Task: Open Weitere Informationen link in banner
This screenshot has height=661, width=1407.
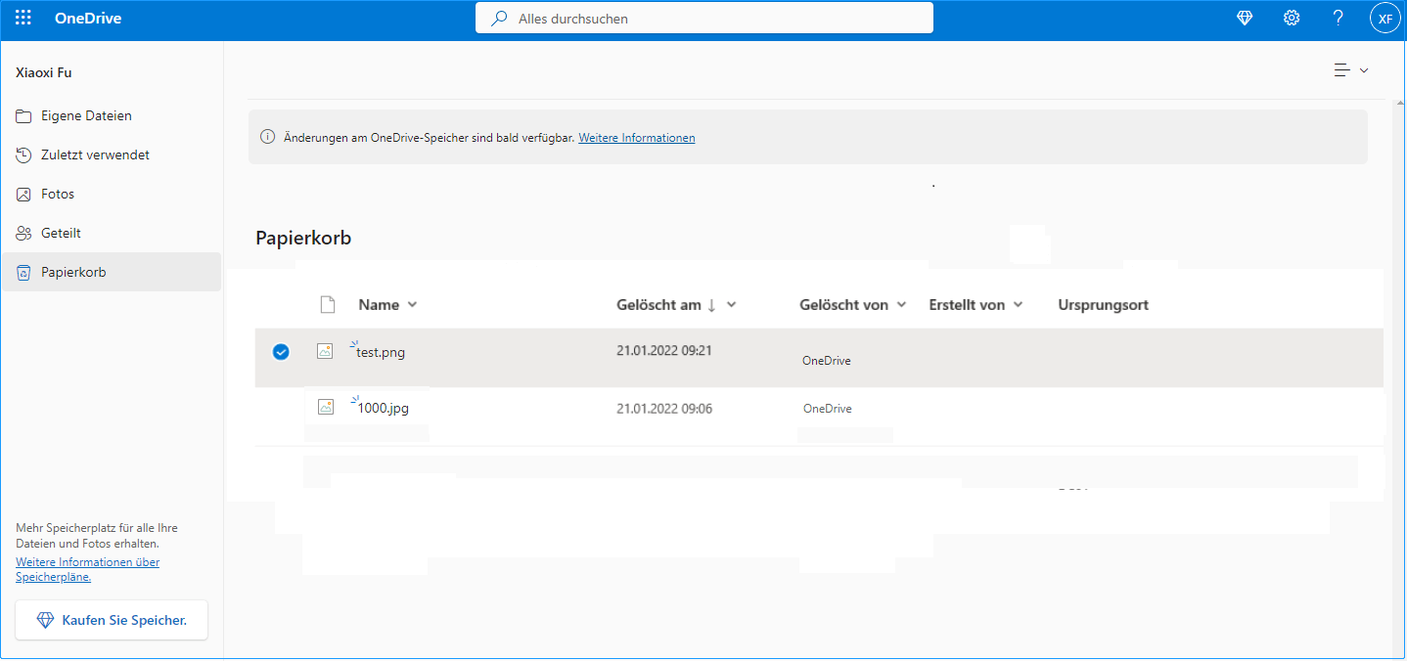Action: click(x=637, y=138)
